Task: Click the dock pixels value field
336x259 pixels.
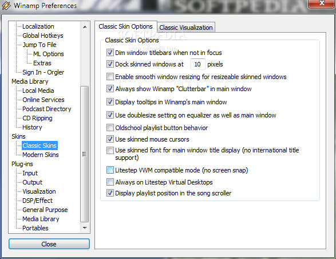Action: coord(198,64)
